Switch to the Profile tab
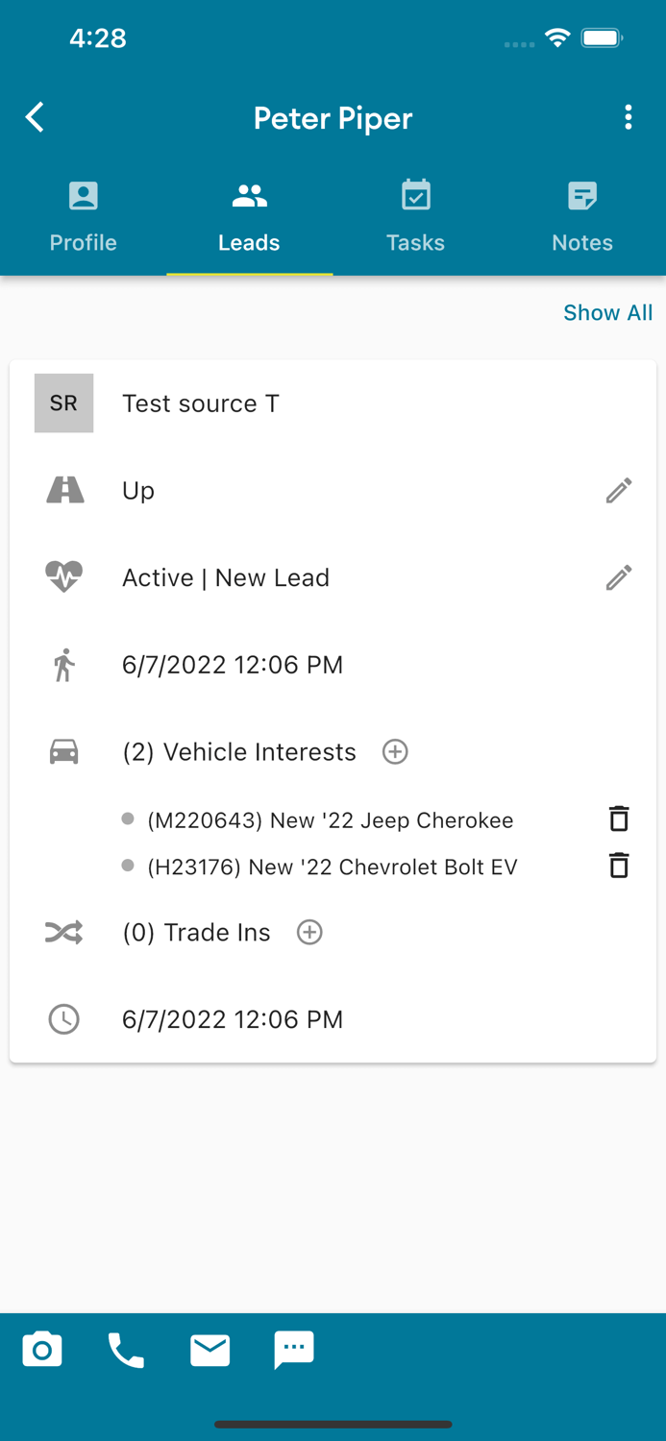This screenshot has width=666, height=1441. (83, 213)
